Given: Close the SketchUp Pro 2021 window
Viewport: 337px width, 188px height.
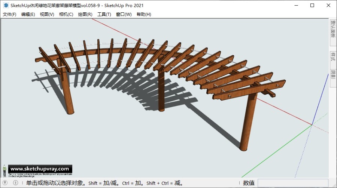Looking at the screenshot, I should click(x=328, y=5).
